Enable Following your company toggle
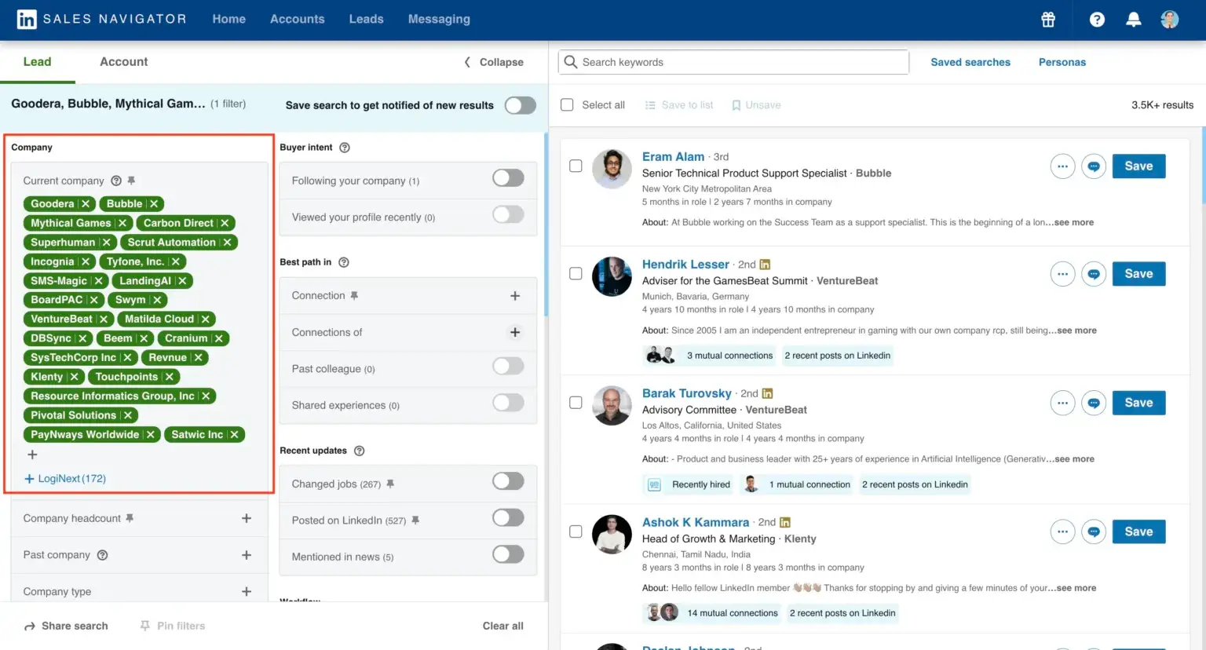Screen dimensions: 1206x650 coord(508,178)
